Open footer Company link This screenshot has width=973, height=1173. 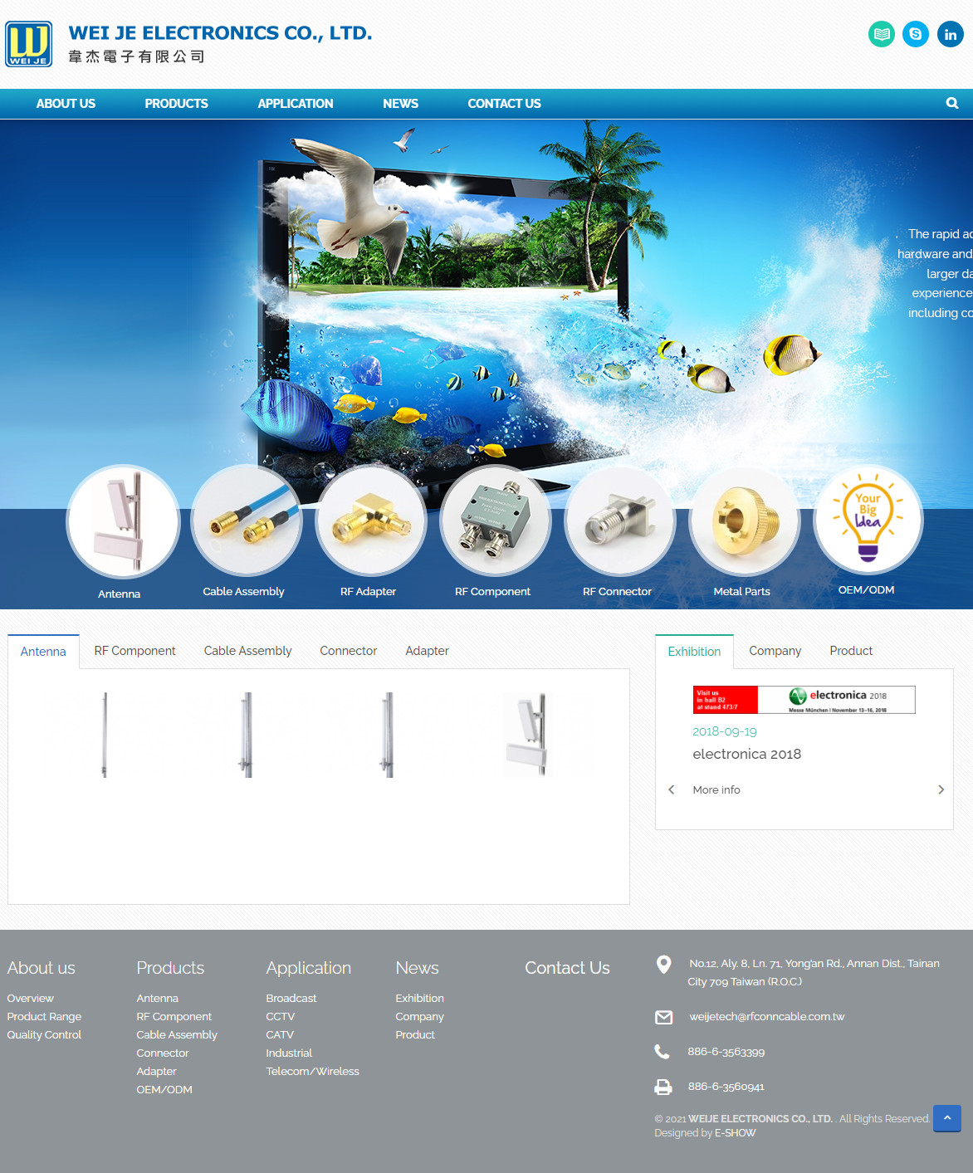coord(419,1017)
